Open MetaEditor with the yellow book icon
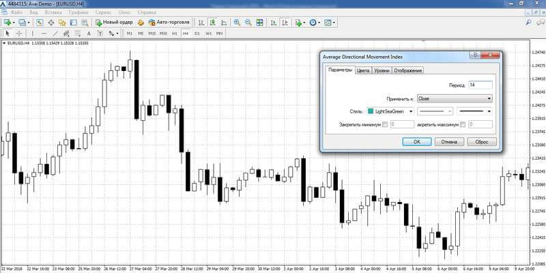This screenshot has height=273, width=546. [x=141, y=23]
